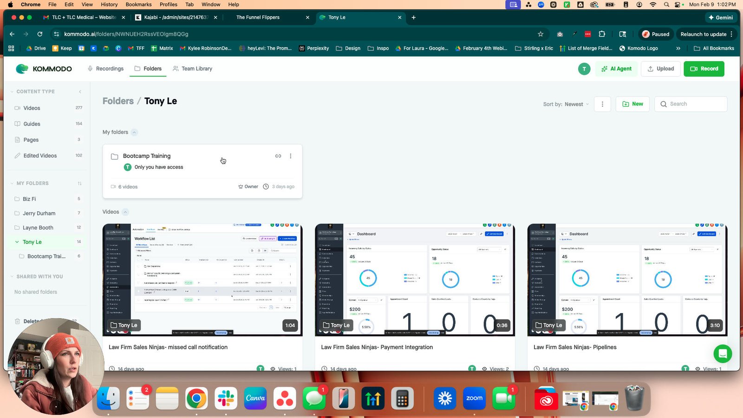Open the AI Agent button

(x=616, y=69)
